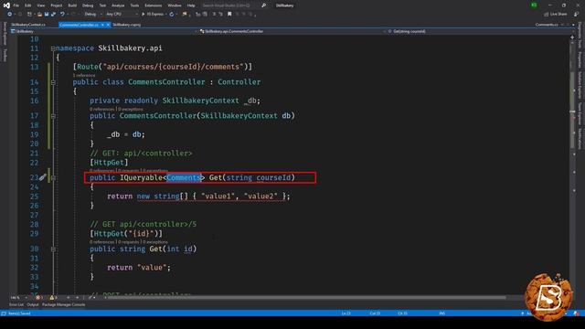Open the View menu

click(41, 5)
